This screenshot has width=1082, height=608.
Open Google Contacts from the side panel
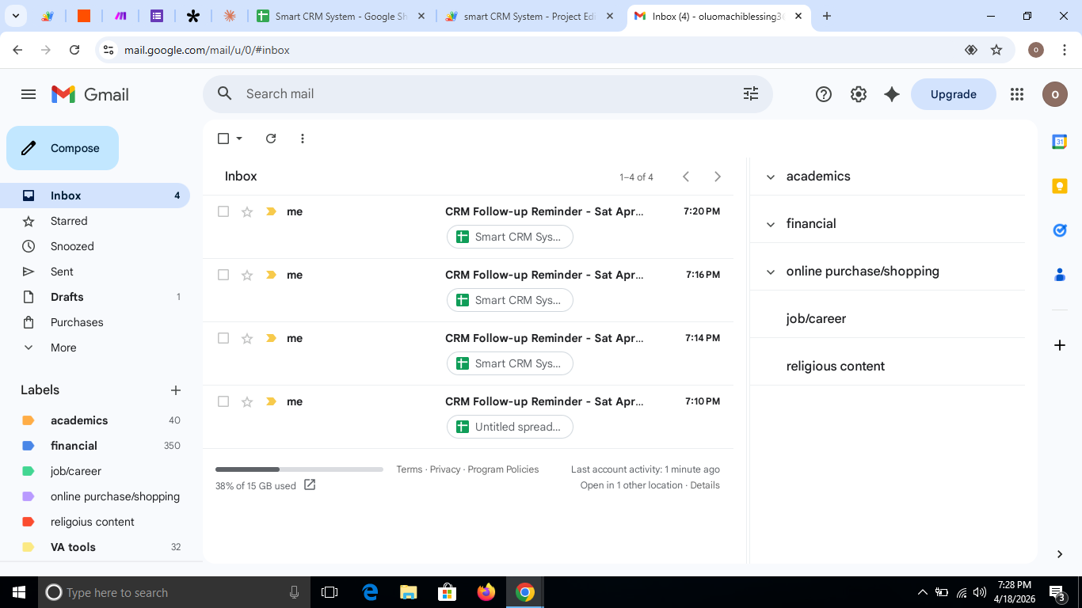click(x=1060, y=274)
